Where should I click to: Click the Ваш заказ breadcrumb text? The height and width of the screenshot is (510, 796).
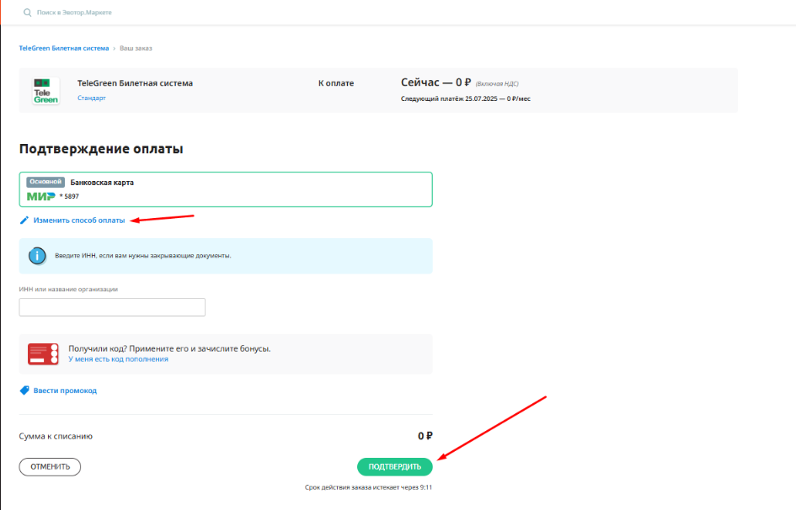point(136,48)
